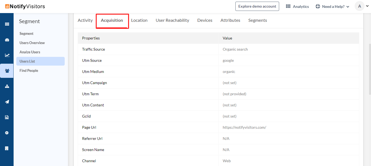The image size is (371, 166).
Task: Select the (not set) value for Utm Content
Action: point(230,105)
